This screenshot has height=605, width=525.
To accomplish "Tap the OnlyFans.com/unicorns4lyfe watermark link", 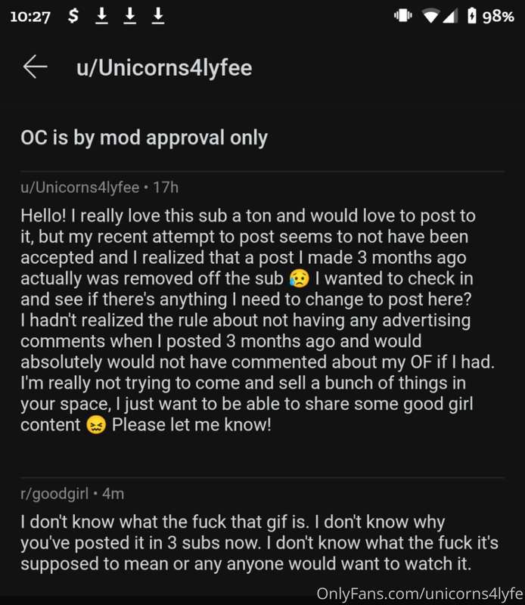I will pos(420,594).
